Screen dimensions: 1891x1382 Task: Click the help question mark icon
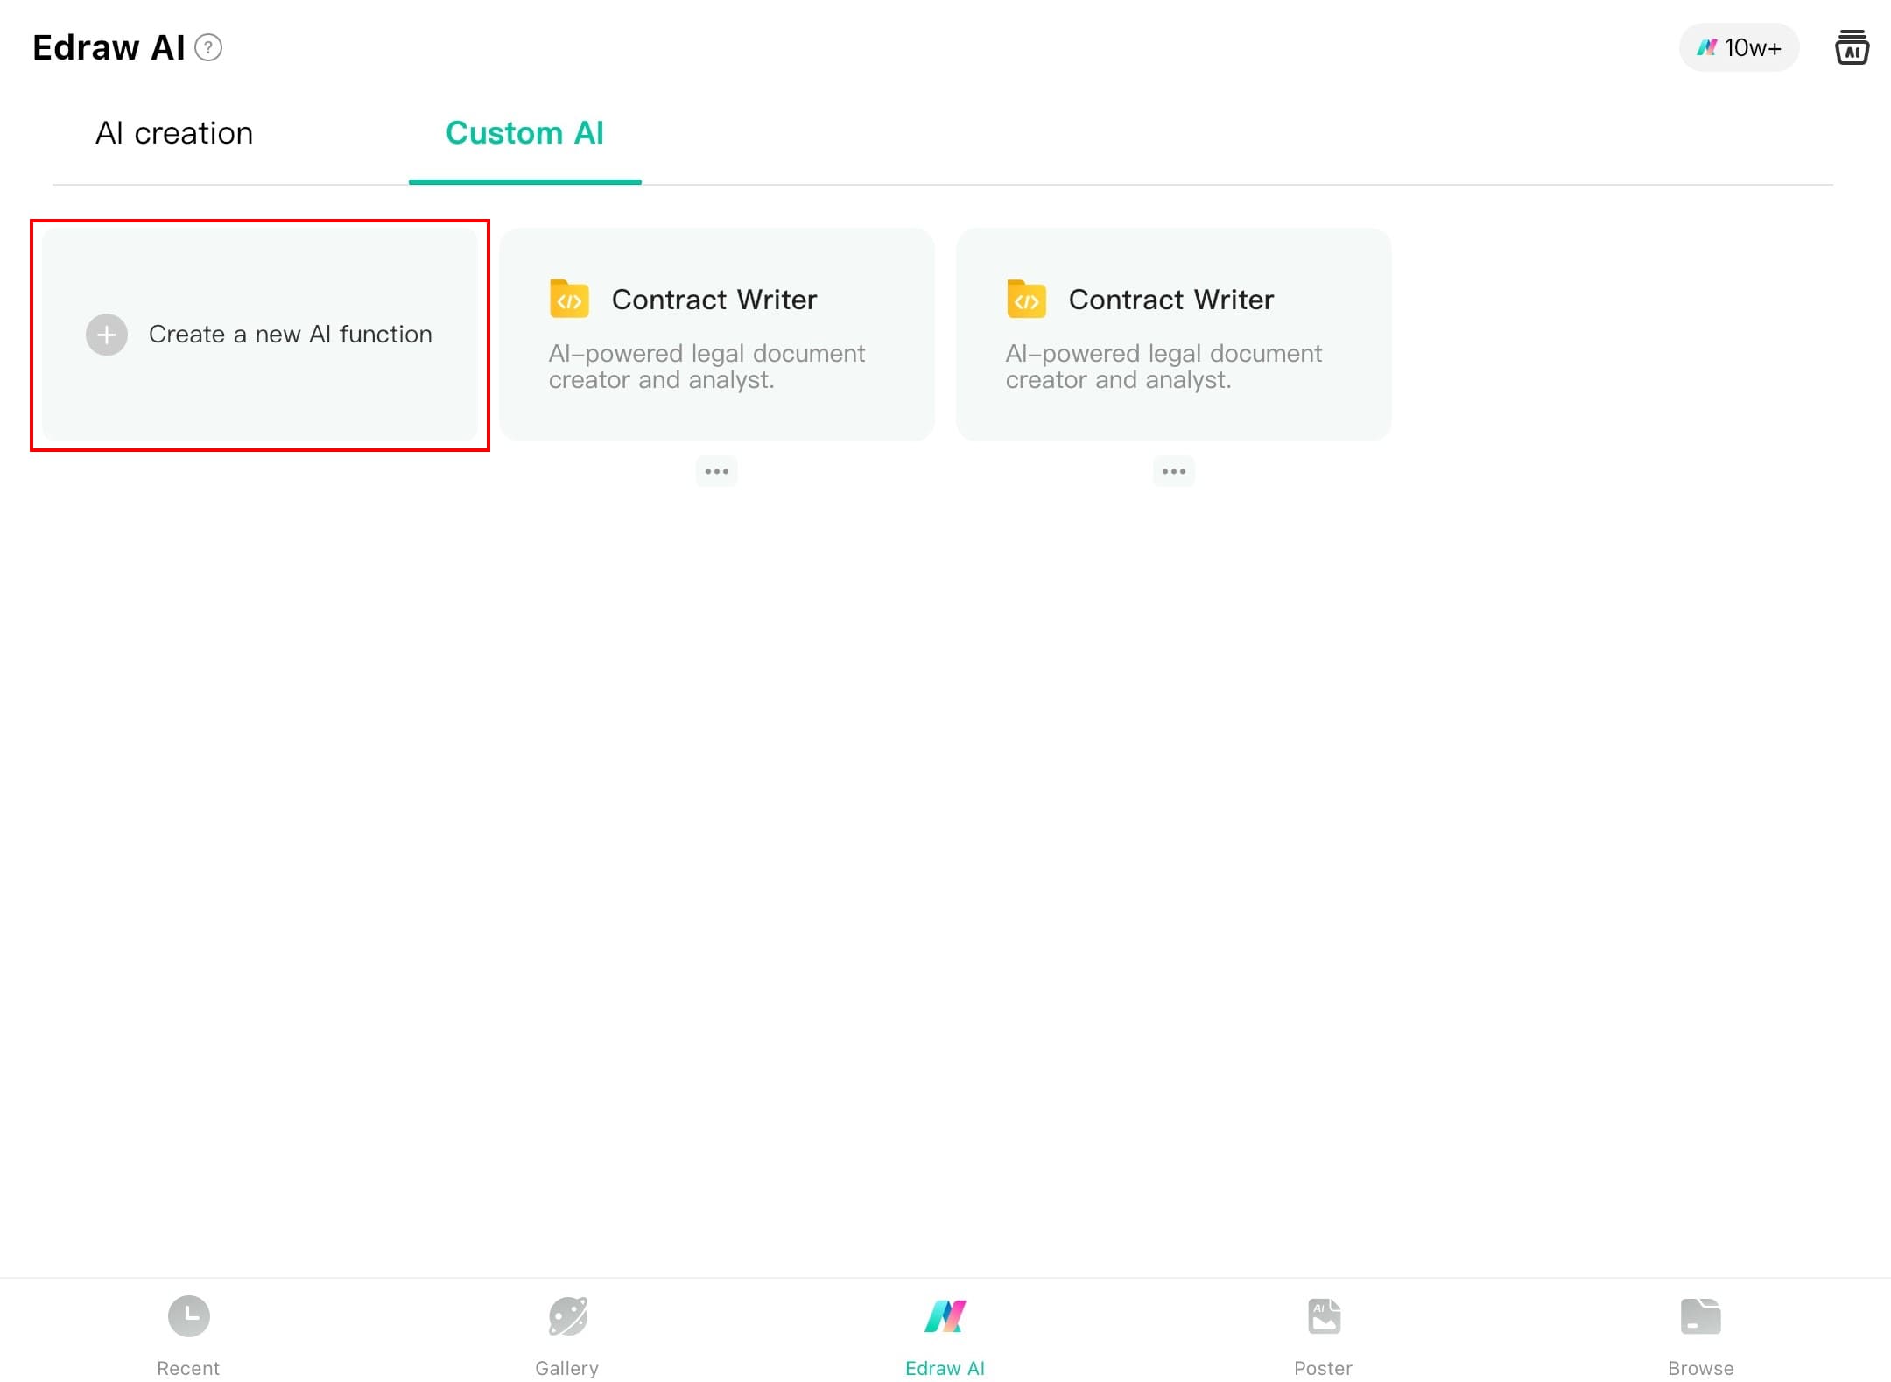[208, 47]
